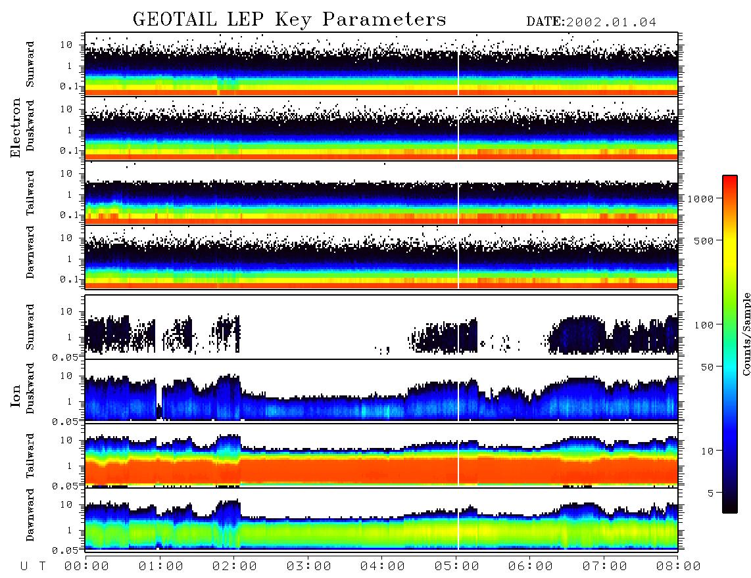Click the 0.05 tick of Ion Sunward axis
Image resolution: width=751 pixels, height=578 pixels.
(x=65, y=357)
